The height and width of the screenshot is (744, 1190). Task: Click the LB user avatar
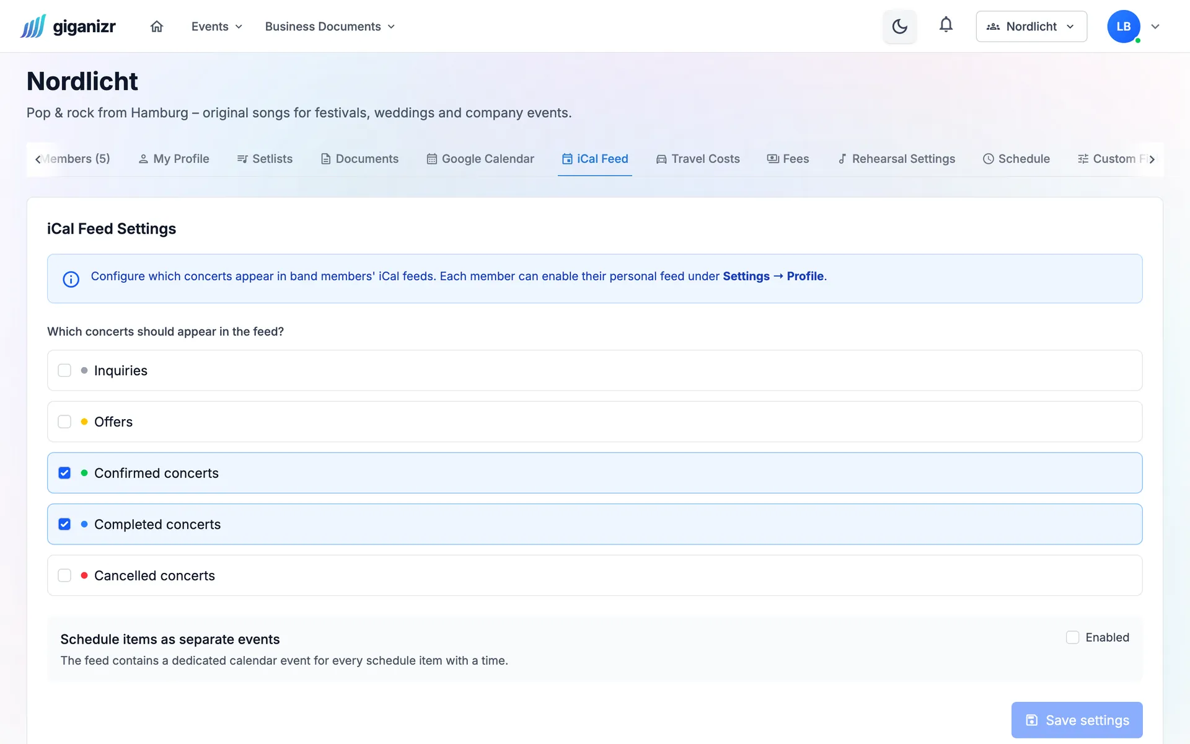1124,26
